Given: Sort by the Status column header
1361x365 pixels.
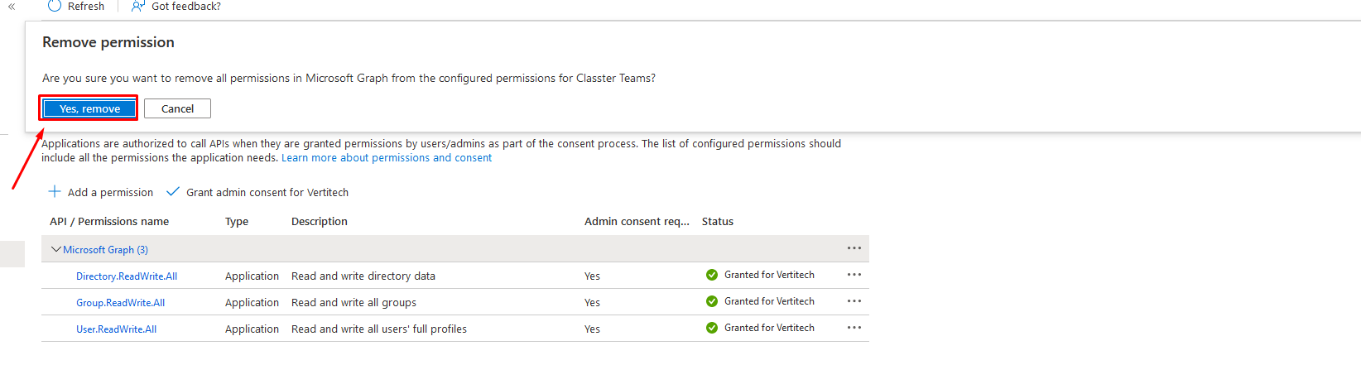Looking at the screenshot, I should (718, 221).
